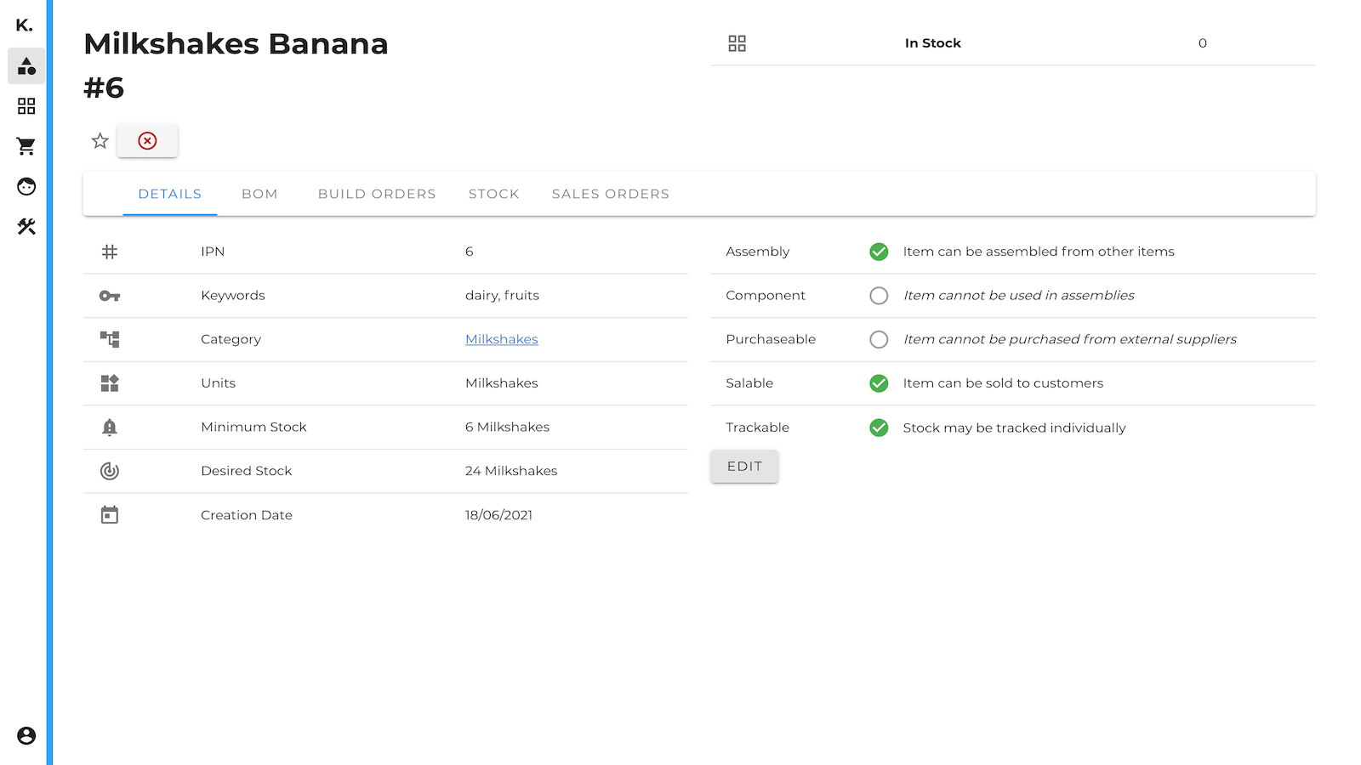1361x765 pixels.
Task: Star this part as favorite
Action: (100, 140)
